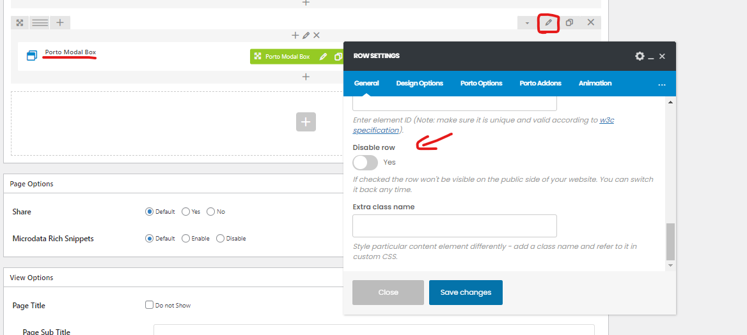Open row layout via three-lines icon
747x335 pixels.
tap(40, 22)
